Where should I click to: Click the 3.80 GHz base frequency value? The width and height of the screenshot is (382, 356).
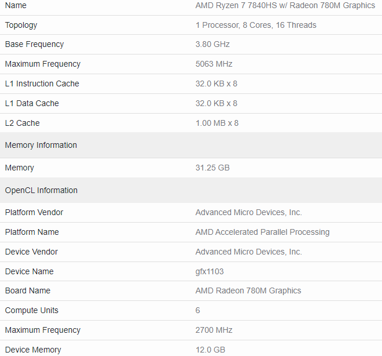[x=214, y=45]
